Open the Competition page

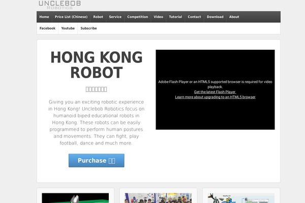pyautogui.click(x=138, y=17)
